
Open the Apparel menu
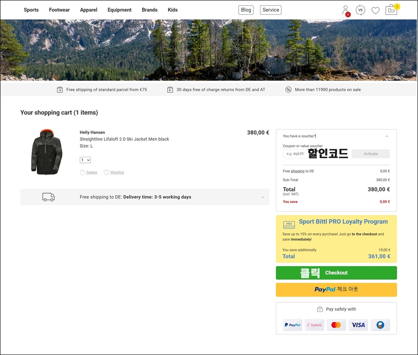point(88,10)
